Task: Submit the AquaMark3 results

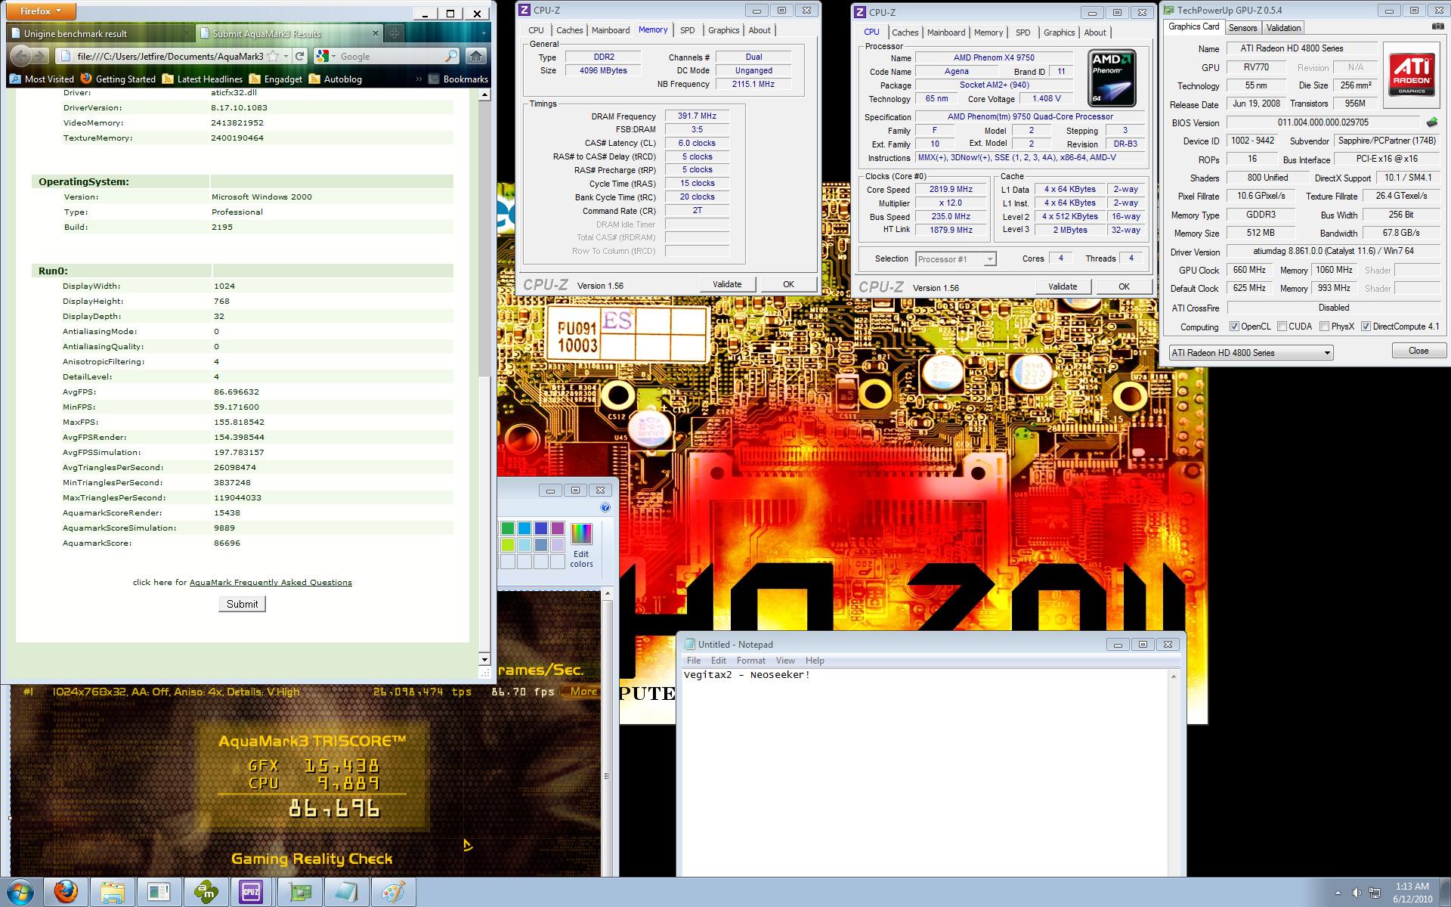Action: click(242, 604)
